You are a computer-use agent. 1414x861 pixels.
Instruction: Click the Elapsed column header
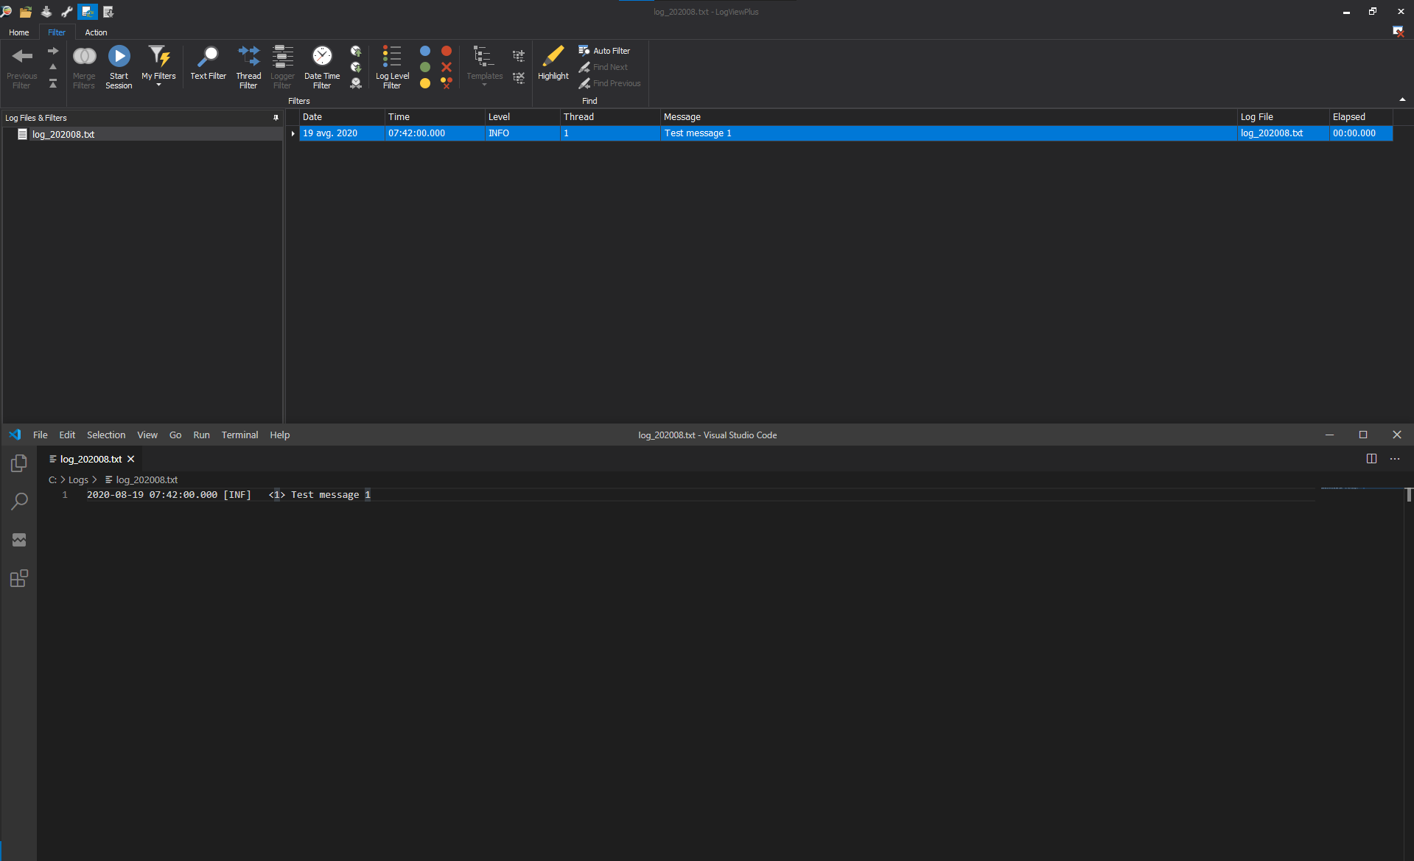(1360, 117)
